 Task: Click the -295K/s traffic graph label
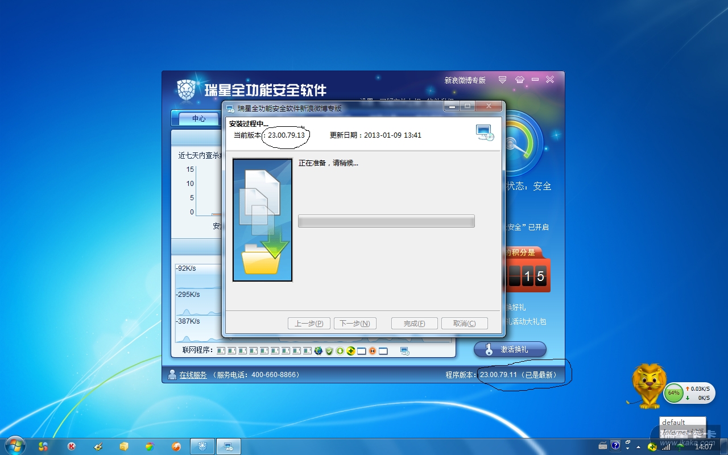188,295
